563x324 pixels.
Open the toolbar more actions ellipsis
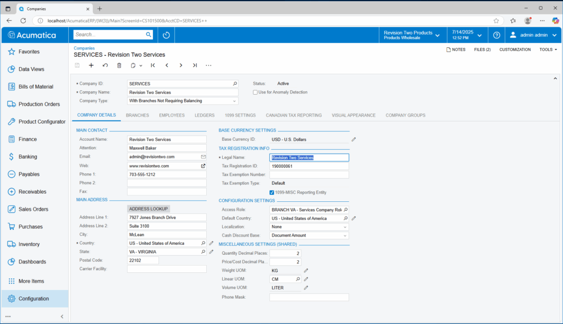208,65
